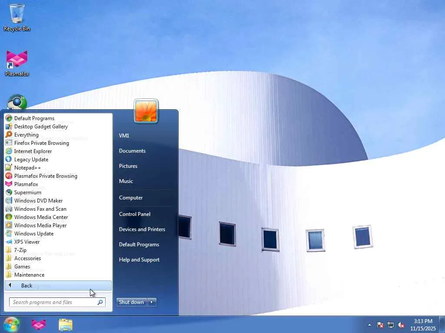445x333 pixels.
Task: Open Pictures from the start menu
Action: point(128,166)
